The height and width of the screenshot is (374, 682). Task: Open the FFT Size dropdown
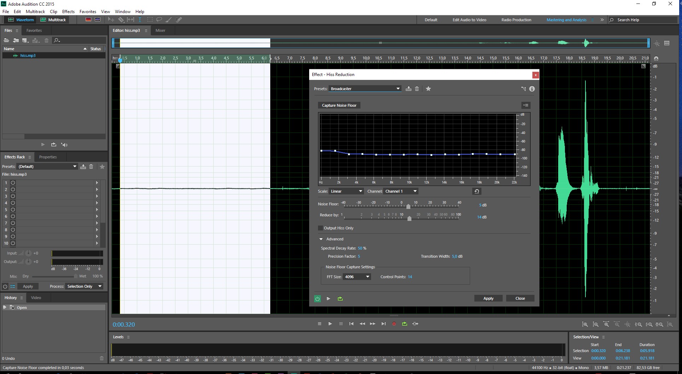click(357, 277)
